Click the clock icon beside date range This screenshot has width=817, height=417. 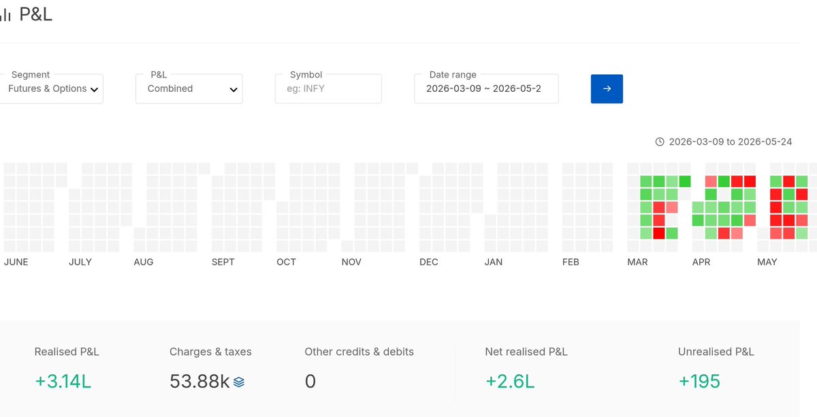[660, 142]
